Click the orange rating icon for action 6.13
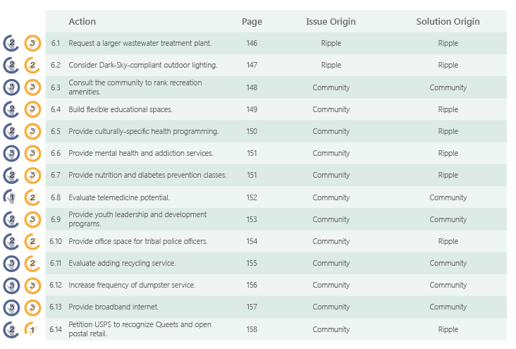The width and height of the screenshot is (516, 349). point(32,307)
